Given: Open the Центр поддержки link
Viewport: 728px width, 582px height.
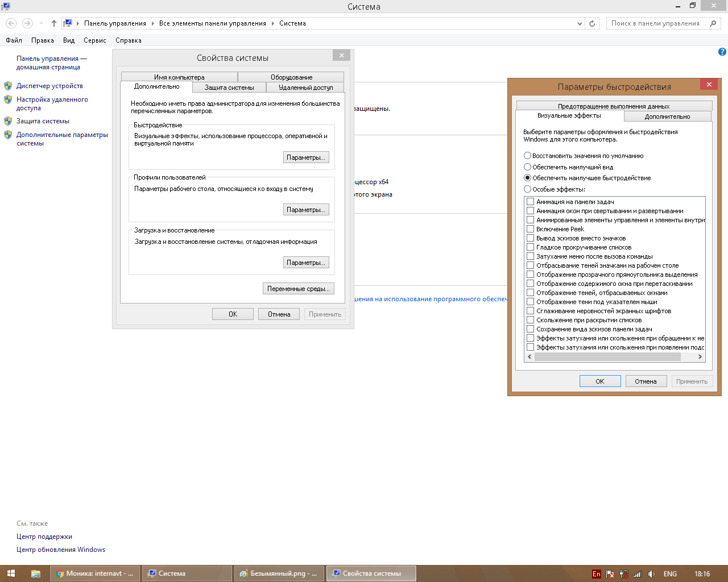Looking at the screenshot, I should tap(44, 537).
